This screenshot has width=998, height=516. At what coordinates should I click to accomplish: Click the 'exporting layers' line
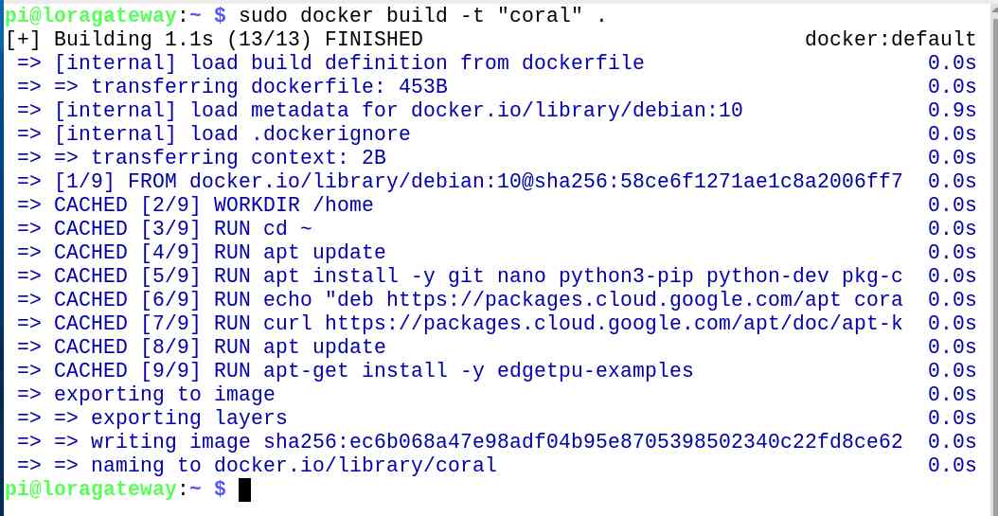point(188,418)
